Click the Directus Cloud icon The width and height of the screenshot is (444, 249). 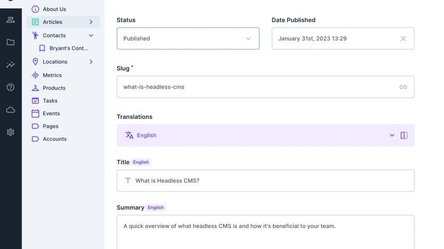click(x=11, y=110)
